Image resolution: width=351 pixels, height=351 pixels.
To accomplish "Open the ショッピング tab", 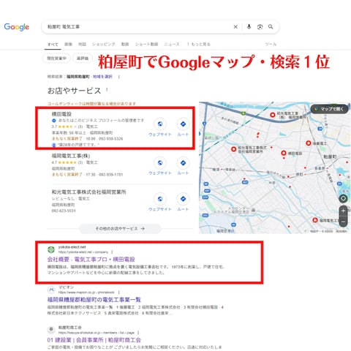I will click(x=104, y=44).
